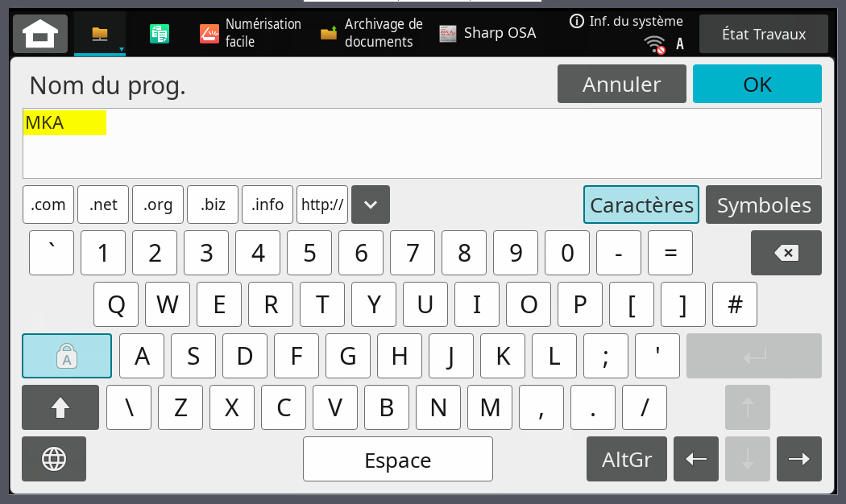Toggle the Caps Lock key
This screenshot has height=504, width=846.
[67, 356]
